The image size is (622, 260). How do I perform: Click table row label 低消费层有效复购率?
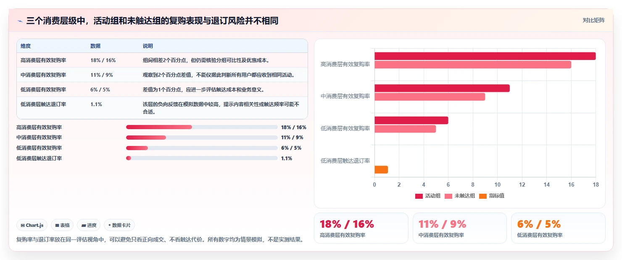click(x=43, y=89)
